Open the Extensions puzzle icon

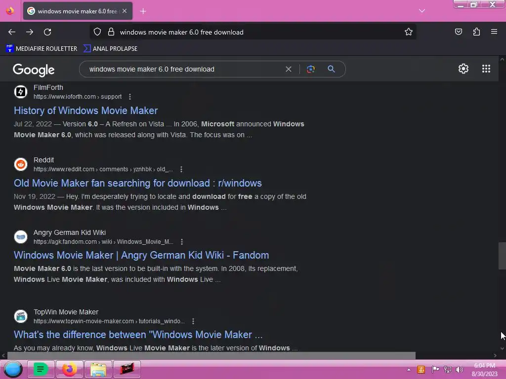click(x=476, y=32)
